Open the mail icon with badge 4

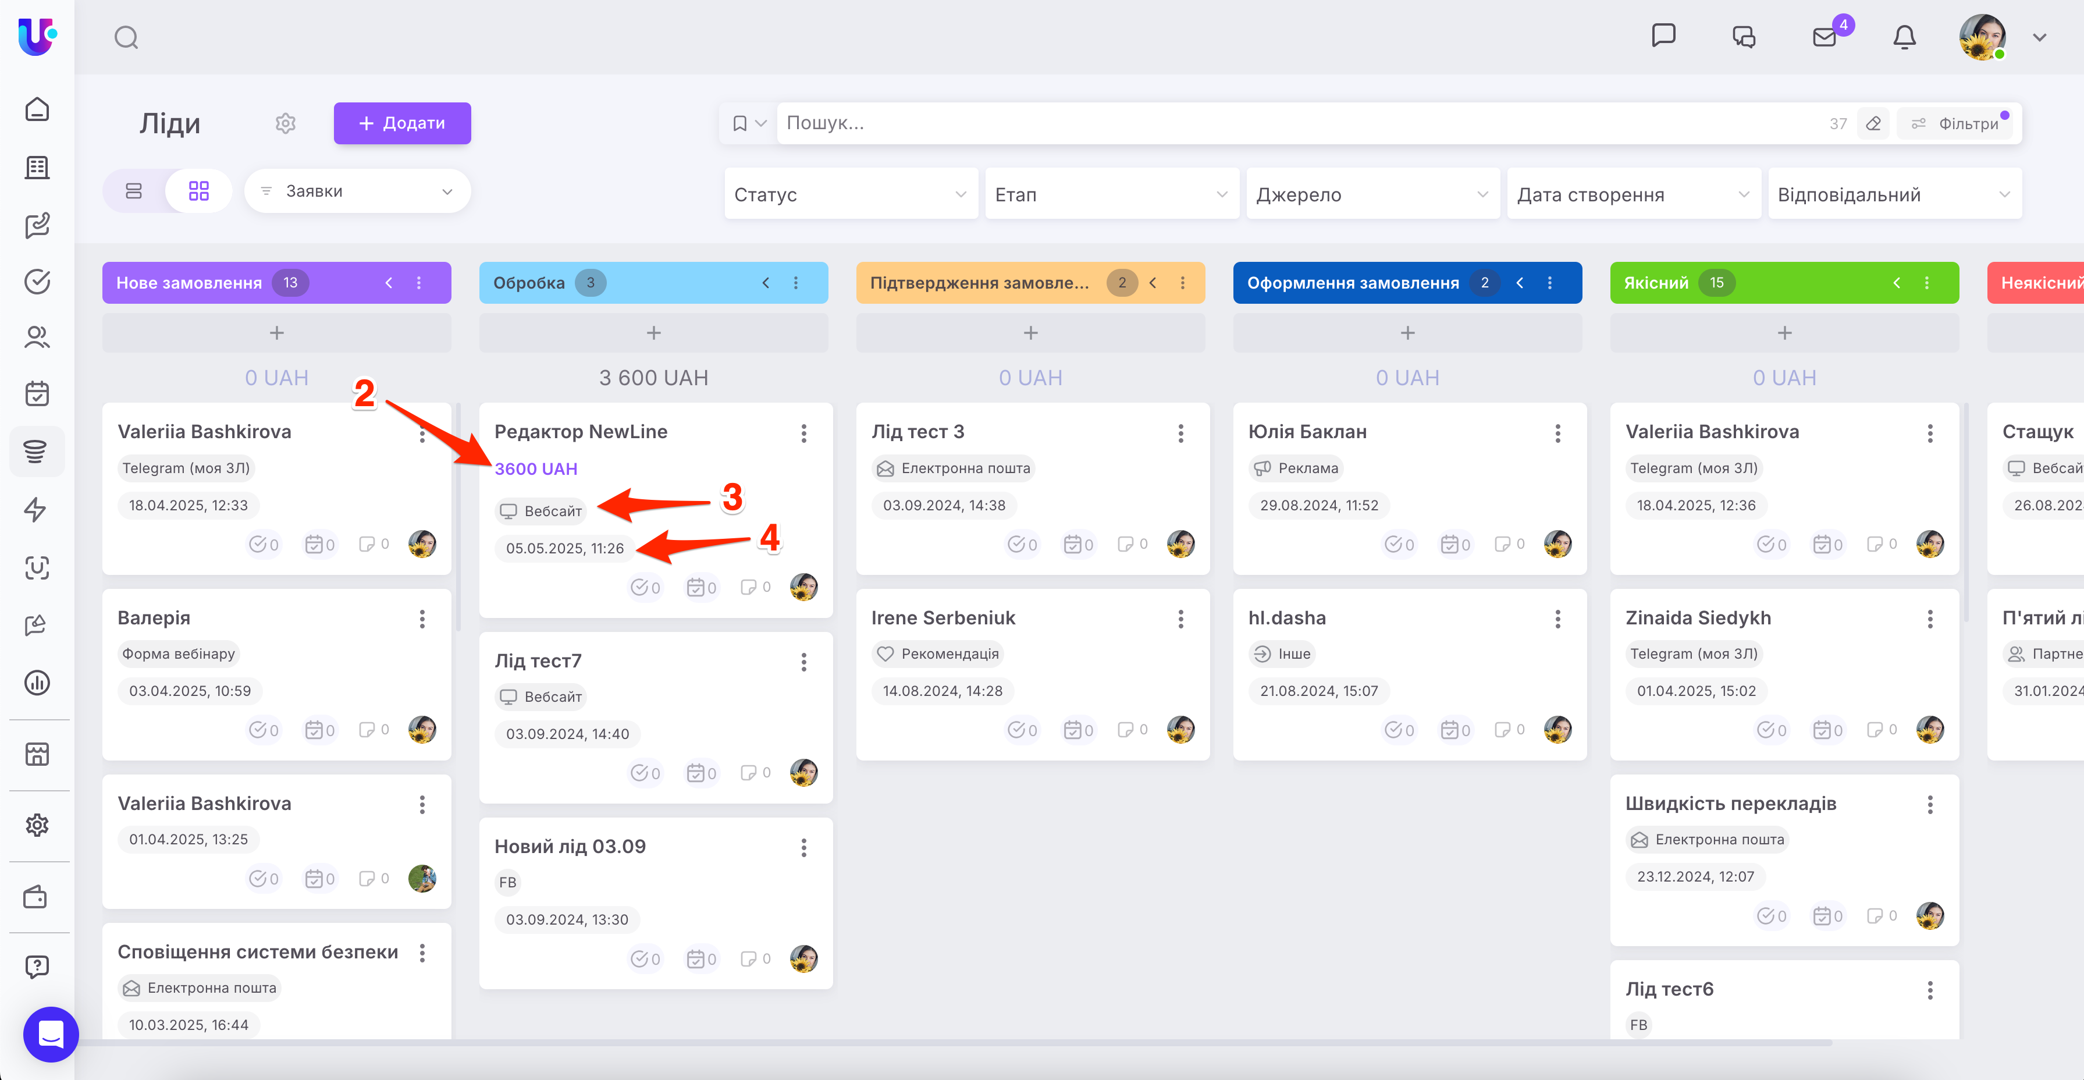point(1825,37)
